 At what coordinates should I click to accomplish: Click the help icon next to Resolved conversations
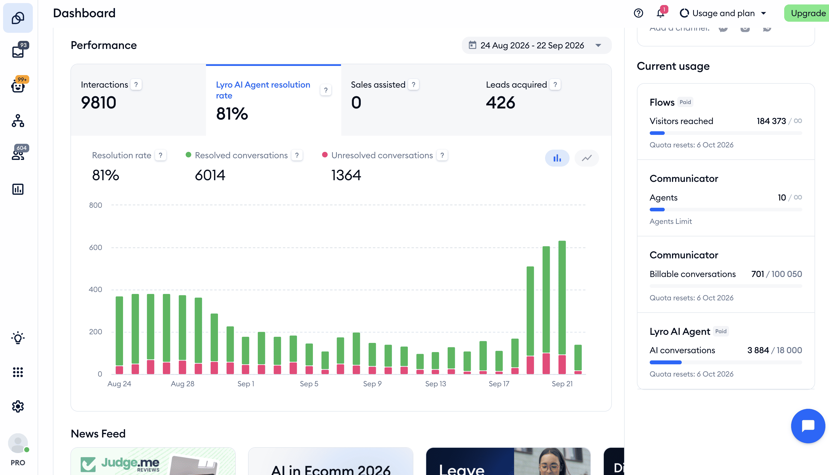click(x=297, y=155)
